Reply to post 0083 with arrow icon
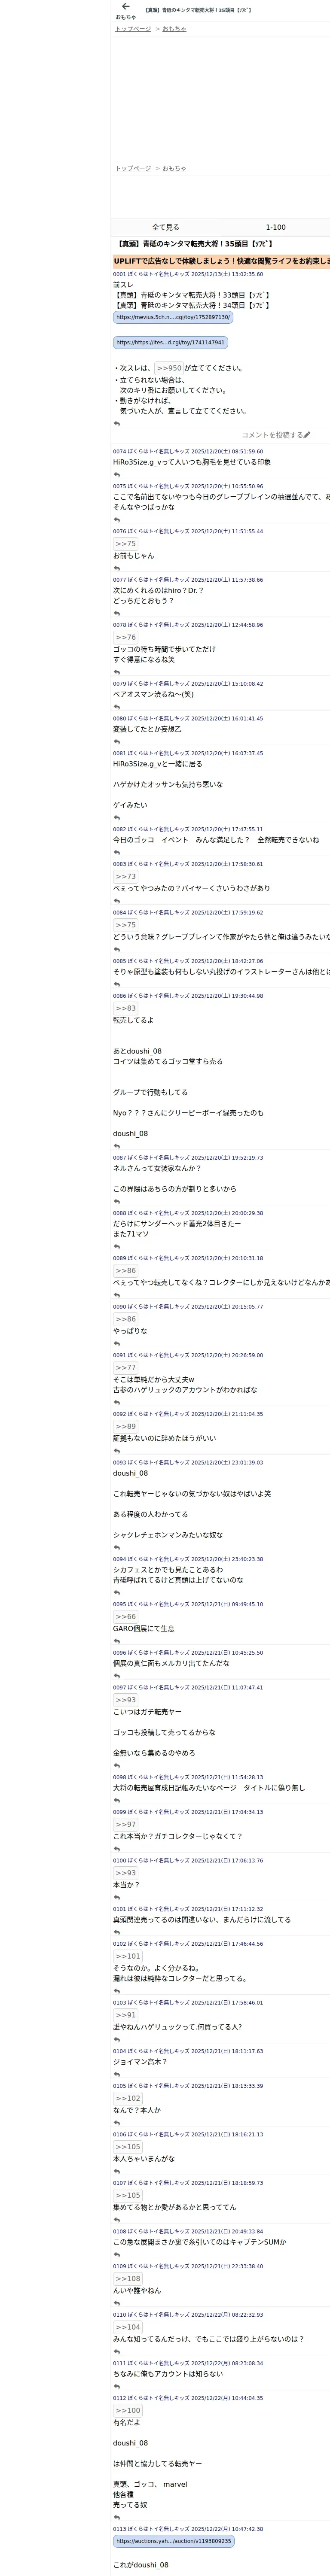This screenshot has height=2576, width=330. pyautogui.click(x=116, y=901)
